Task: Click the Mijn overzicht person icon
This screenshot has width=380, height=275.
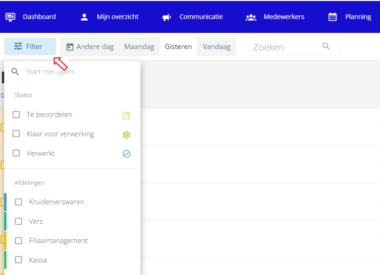Action: pyautogui.click(x=84, y=17)
